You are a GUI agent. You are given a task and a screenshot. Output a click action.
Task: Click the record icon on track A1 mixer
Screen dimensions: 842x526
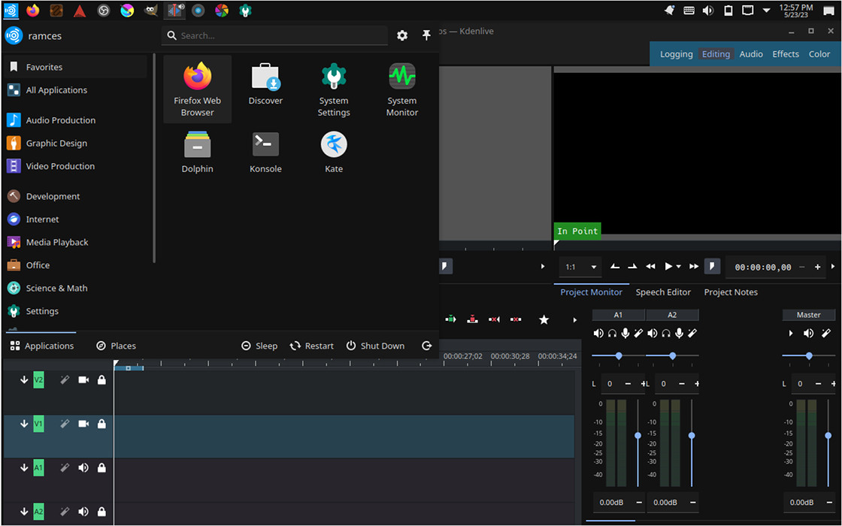[625, 333]
